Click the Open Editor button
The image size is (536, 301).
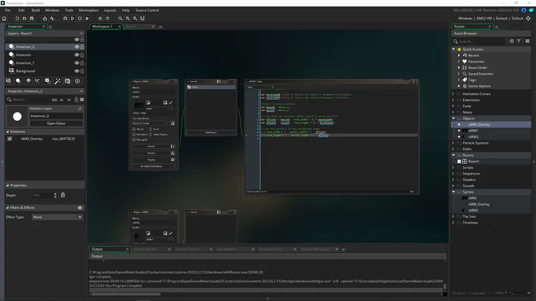[56, 124]
